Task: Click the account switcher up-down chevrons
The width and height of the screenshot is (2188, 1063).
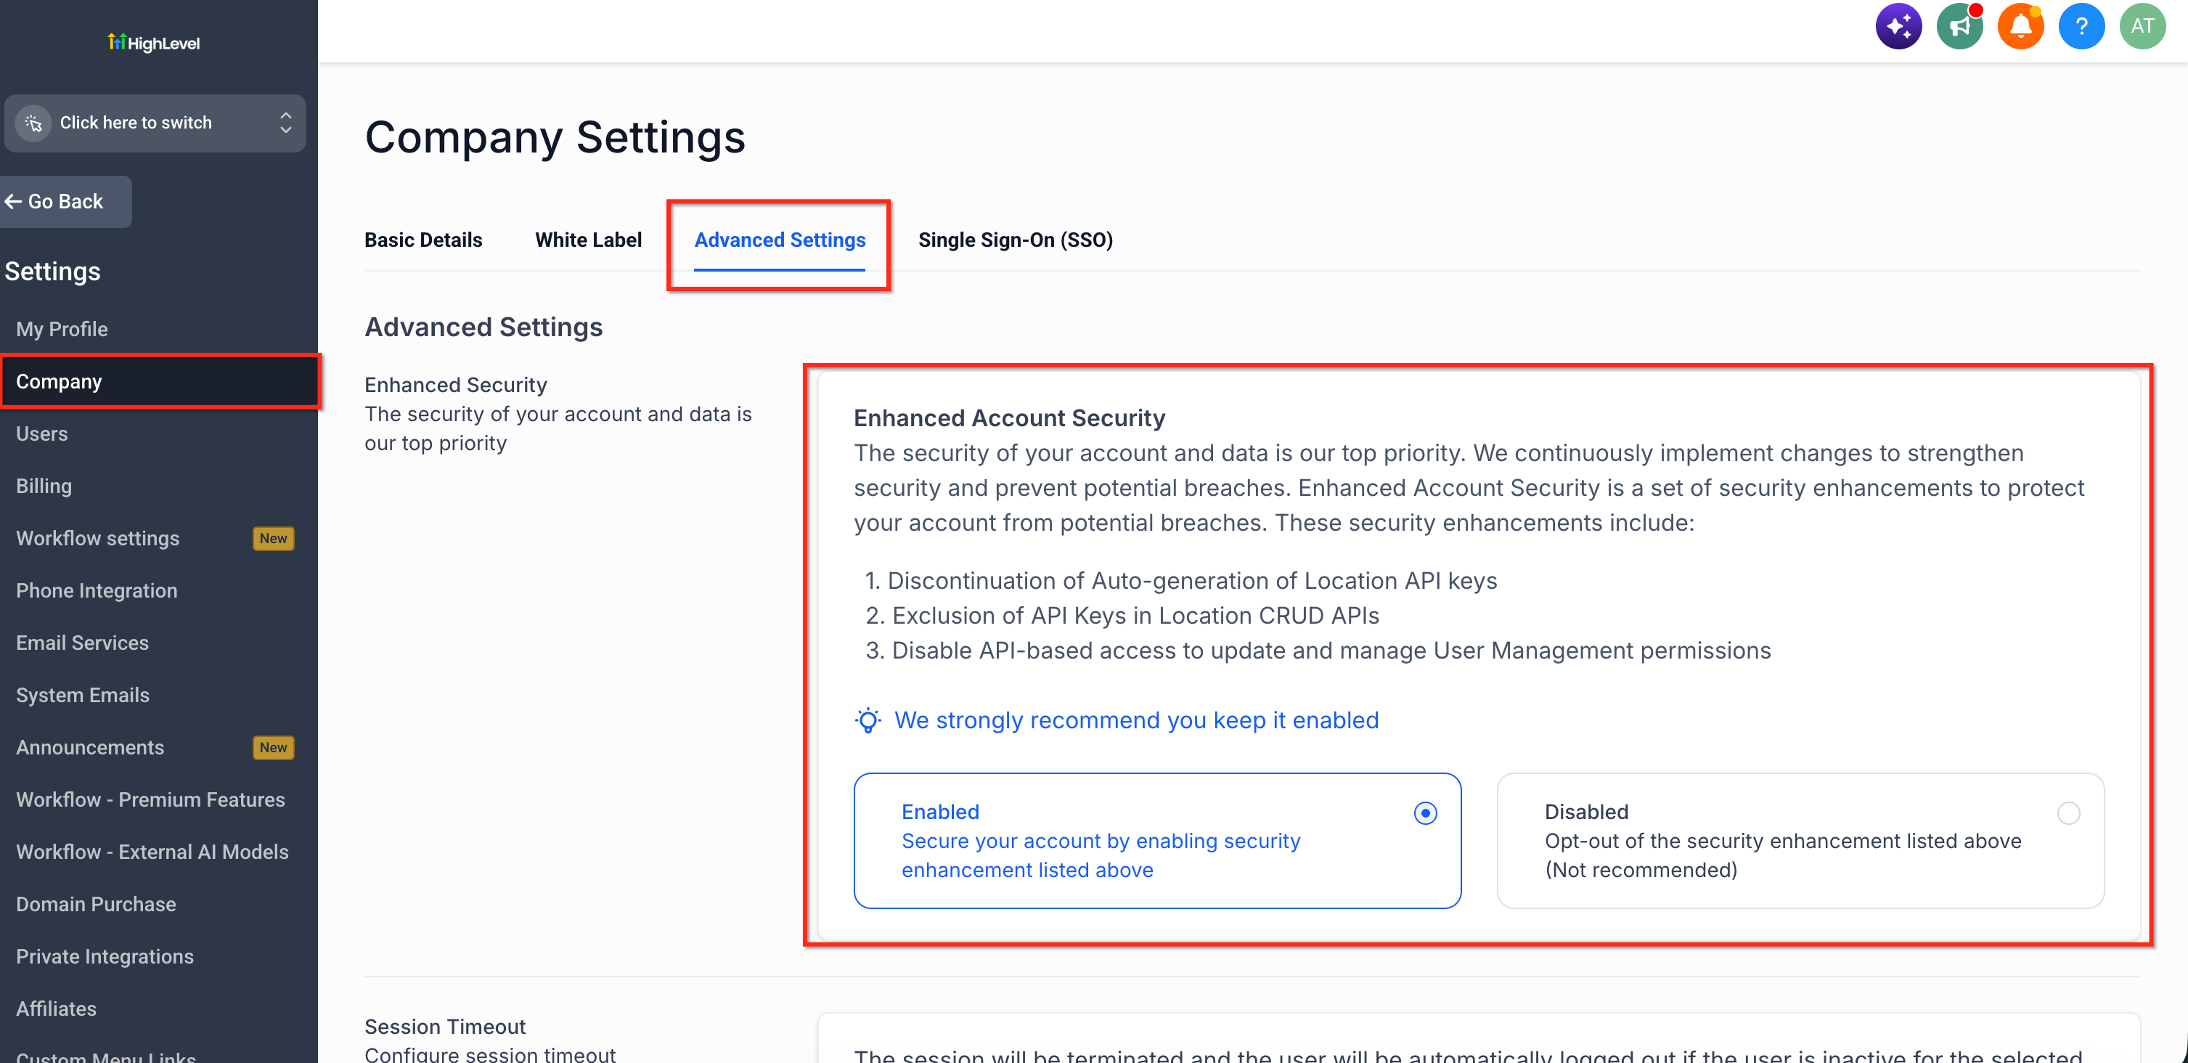Action: [x=285, y=123]
